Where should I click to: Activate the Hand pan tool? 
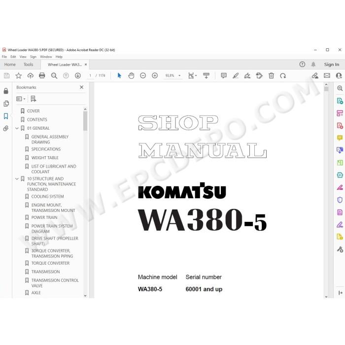point(131,76)
